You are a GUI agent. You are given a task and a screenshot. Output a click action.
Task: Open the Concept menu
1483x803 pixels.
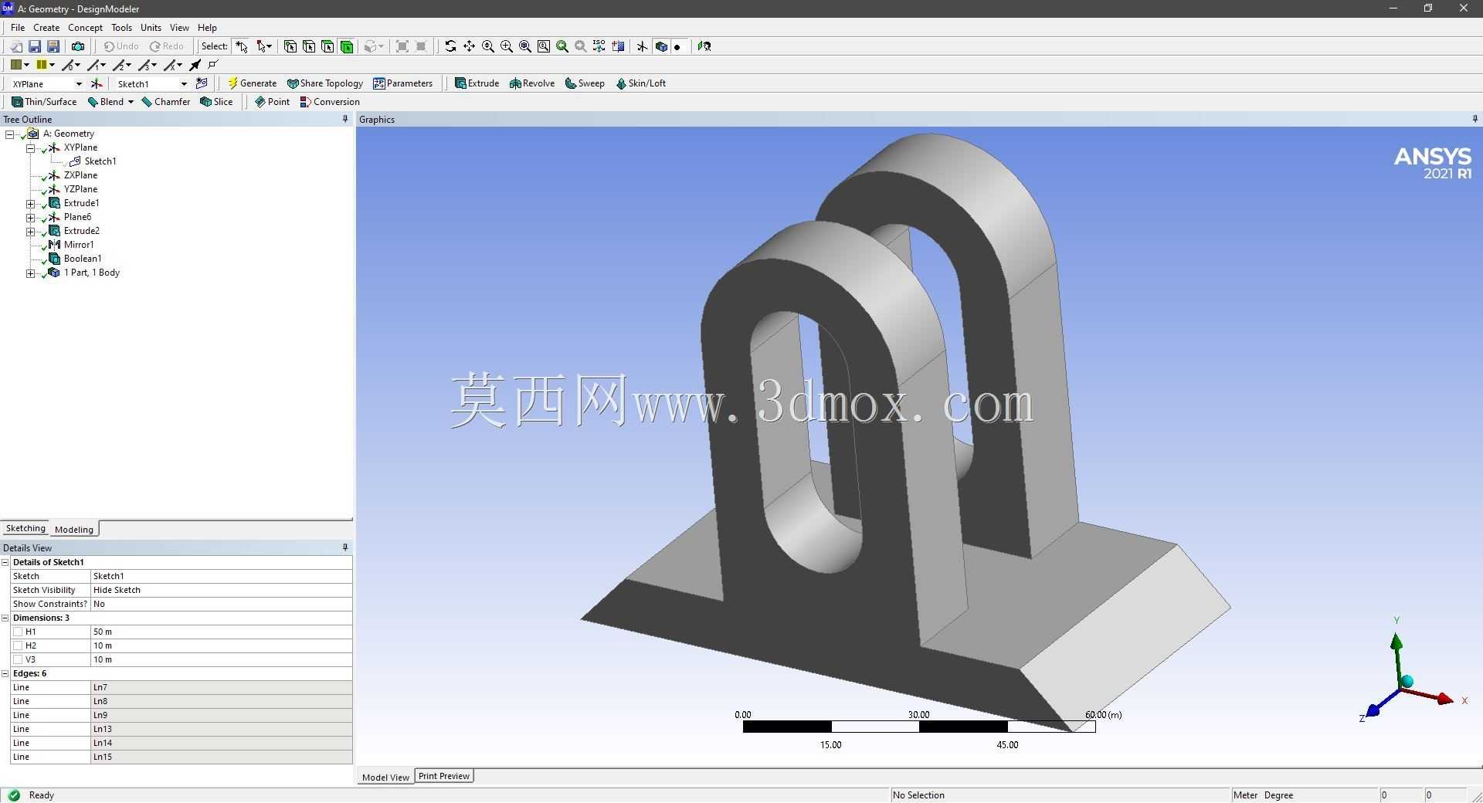[x=85, y=28]
